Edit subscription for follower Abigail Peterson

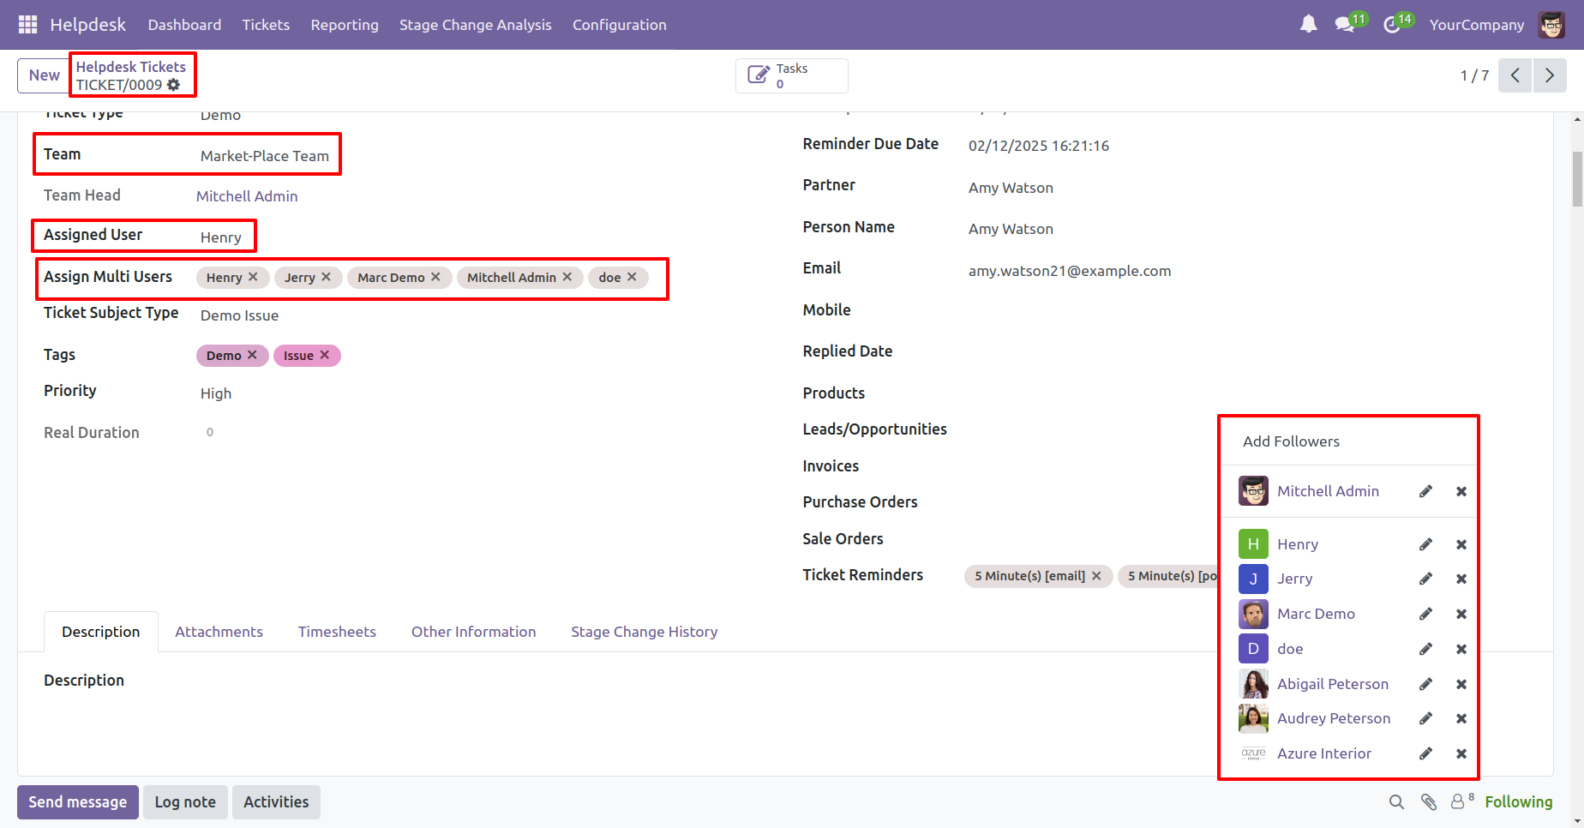click(1425, 684)
